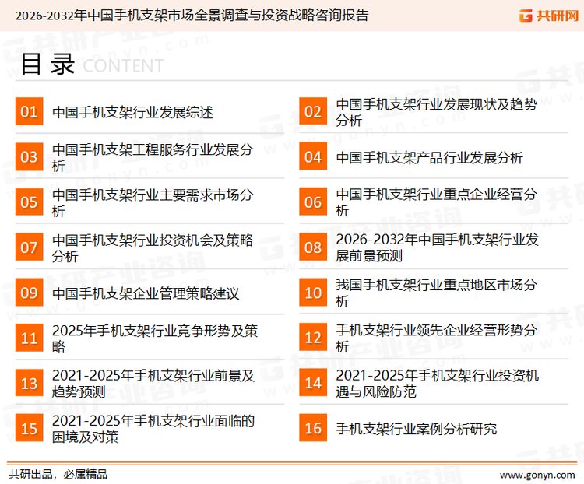Click the orange 03 chapter number box
This screenshot has width=584, height=484.
point(29,156)
